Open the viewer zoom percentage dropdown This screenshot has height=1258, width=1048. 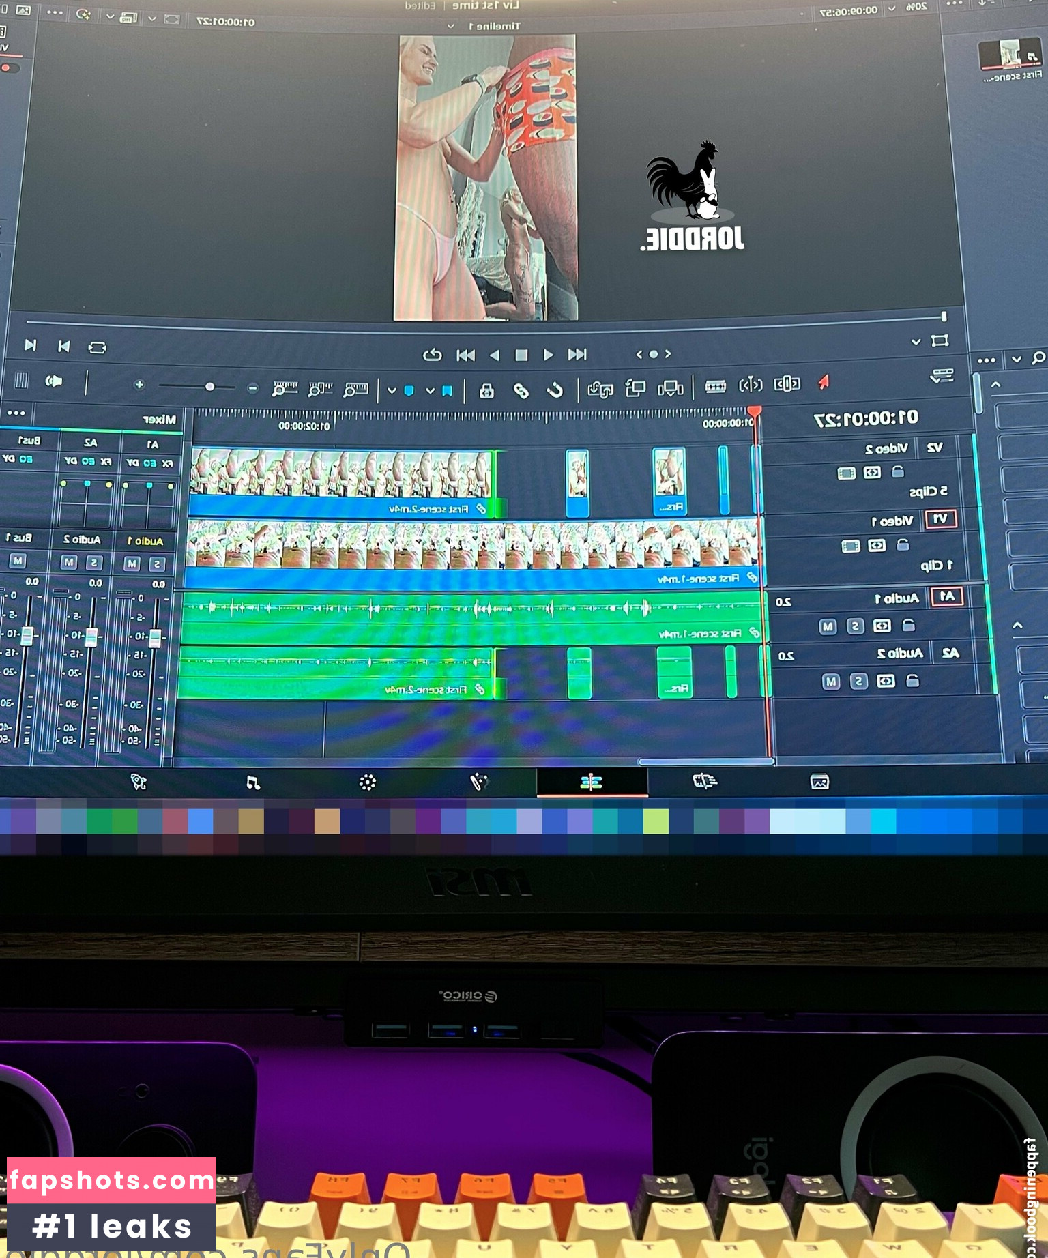tap(891, 9)
